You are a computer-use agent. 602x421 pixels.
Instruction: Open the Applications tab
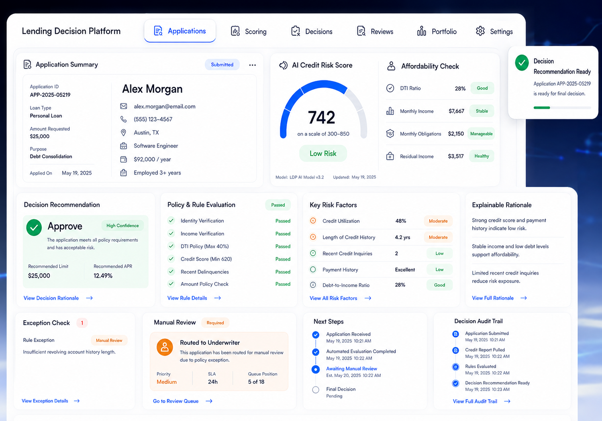180,31
